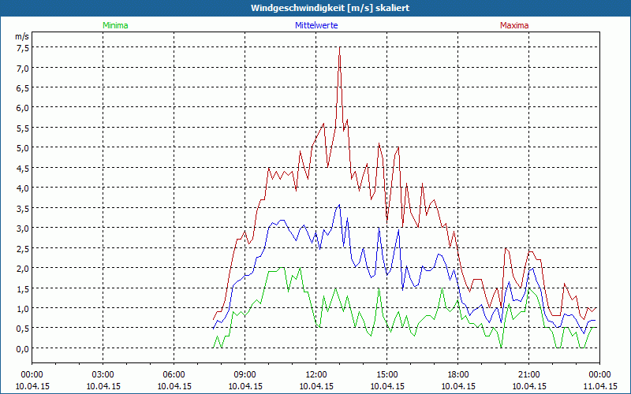Click the 2,5 y-axis value

pyautogui.click(x=23, y=248)
